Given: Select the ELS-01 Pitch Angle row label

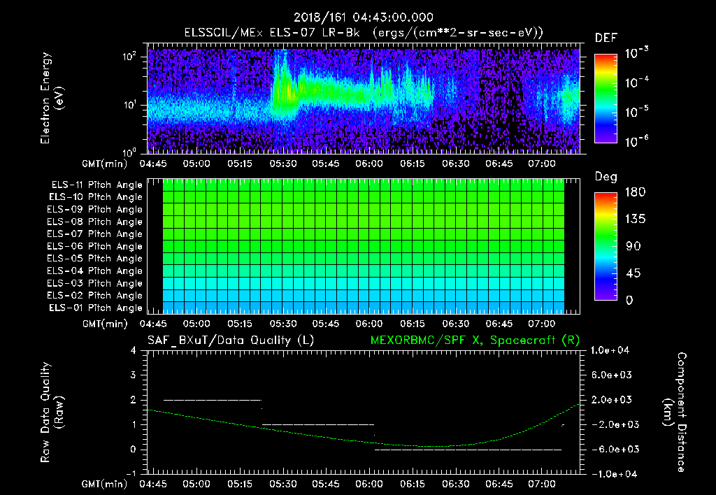Looking at the screenshot, I should [96, 308].
